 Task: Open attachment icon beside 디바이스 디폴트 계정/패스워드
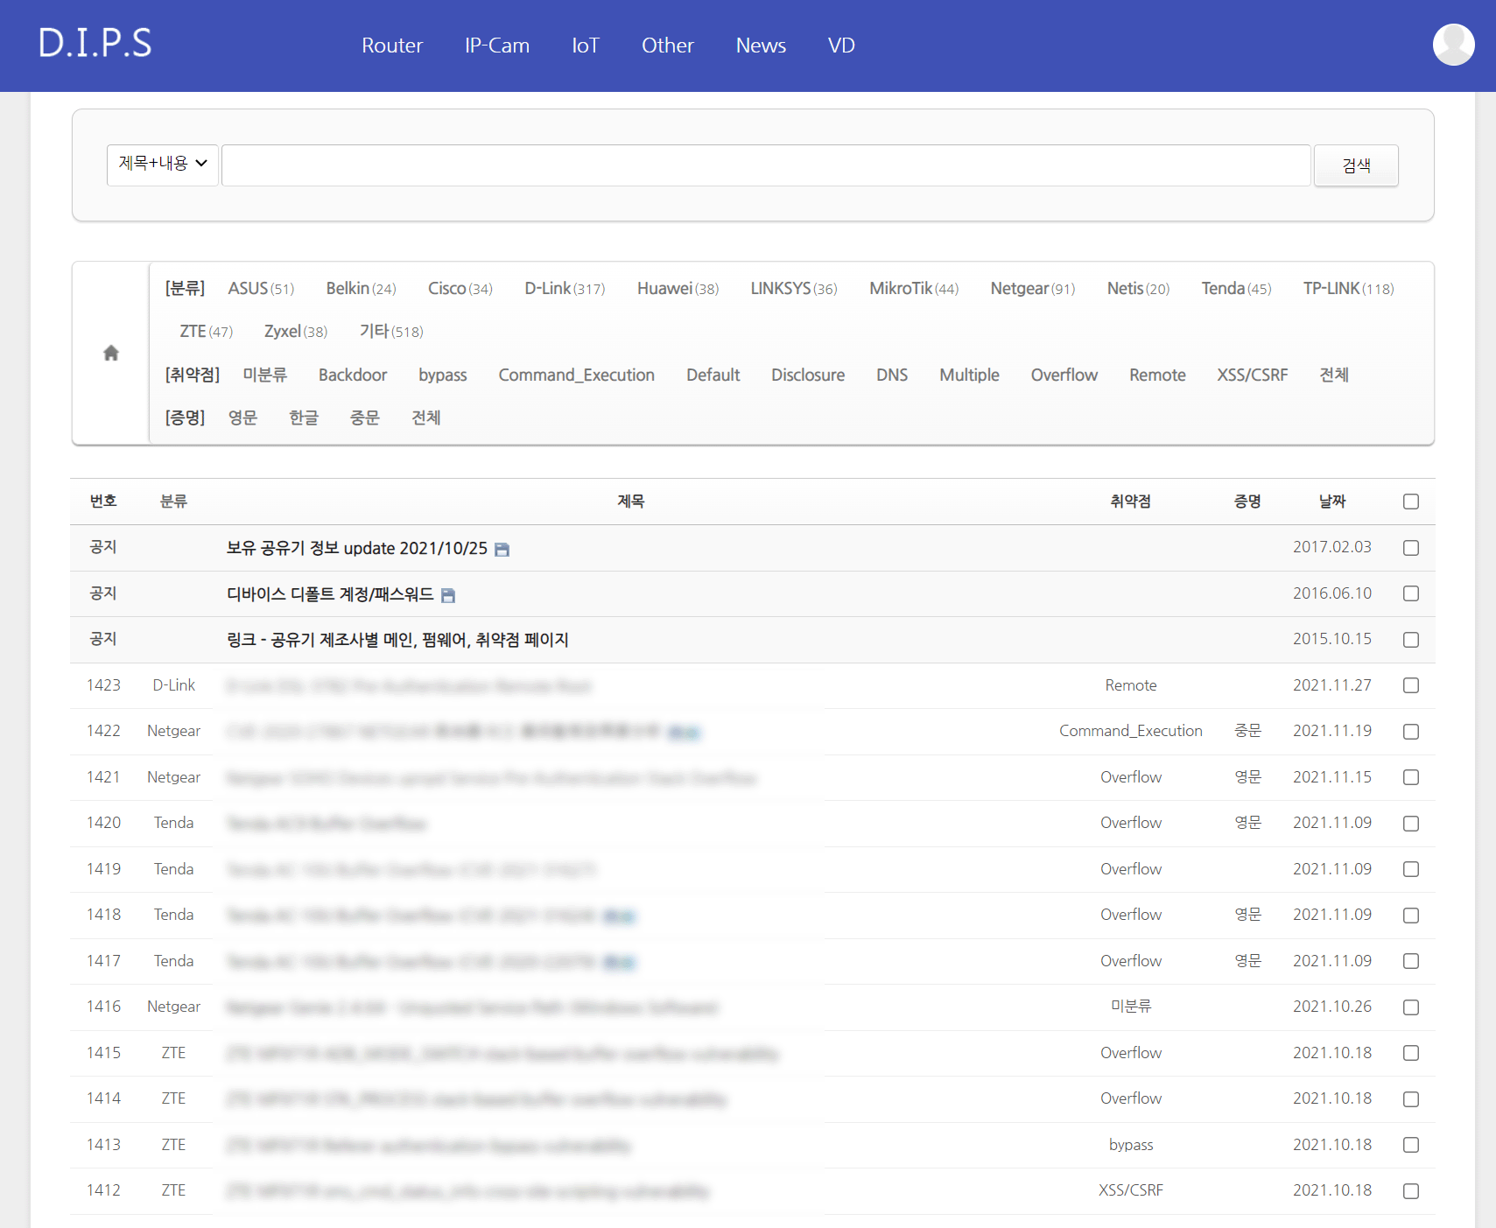coord(448,595)
